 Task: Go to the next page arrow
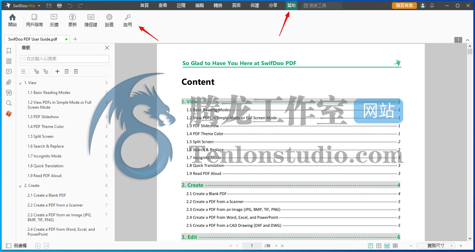[x=276, y=246]
